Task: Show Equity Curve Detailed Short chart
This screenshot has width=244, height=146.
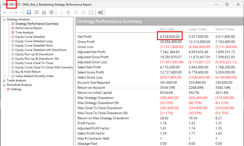Action: point(34,45)
